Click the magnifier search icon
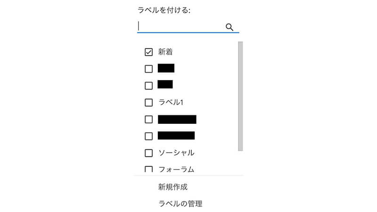This screenshot has height=212, width=377. pyautogui.click(x=229, y=27)
